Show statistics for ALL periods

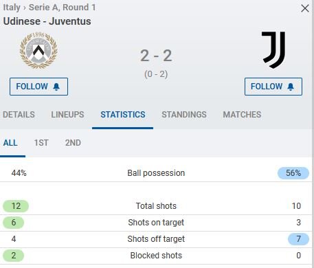tap(10, 143)
